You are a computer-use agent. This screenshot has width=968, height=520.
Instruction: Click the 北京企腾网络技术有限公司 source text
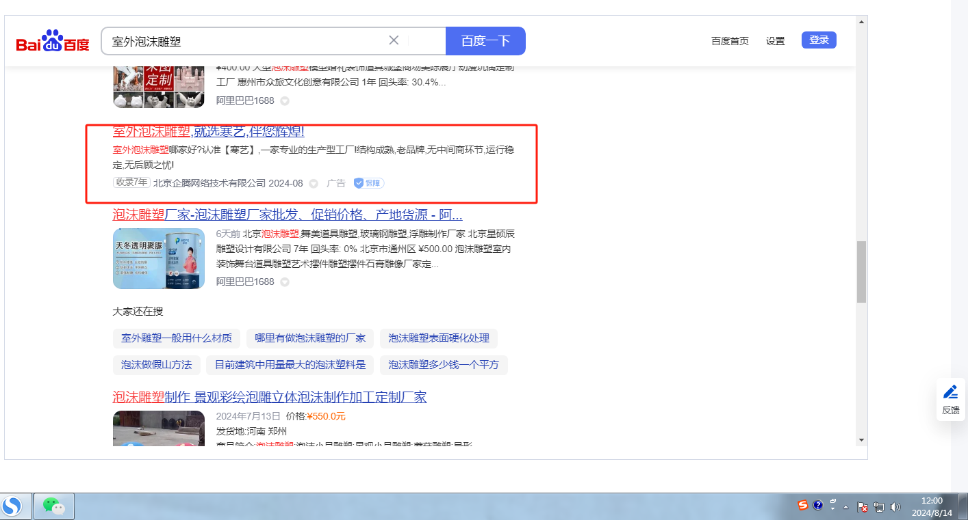click(x=209, y=183)
